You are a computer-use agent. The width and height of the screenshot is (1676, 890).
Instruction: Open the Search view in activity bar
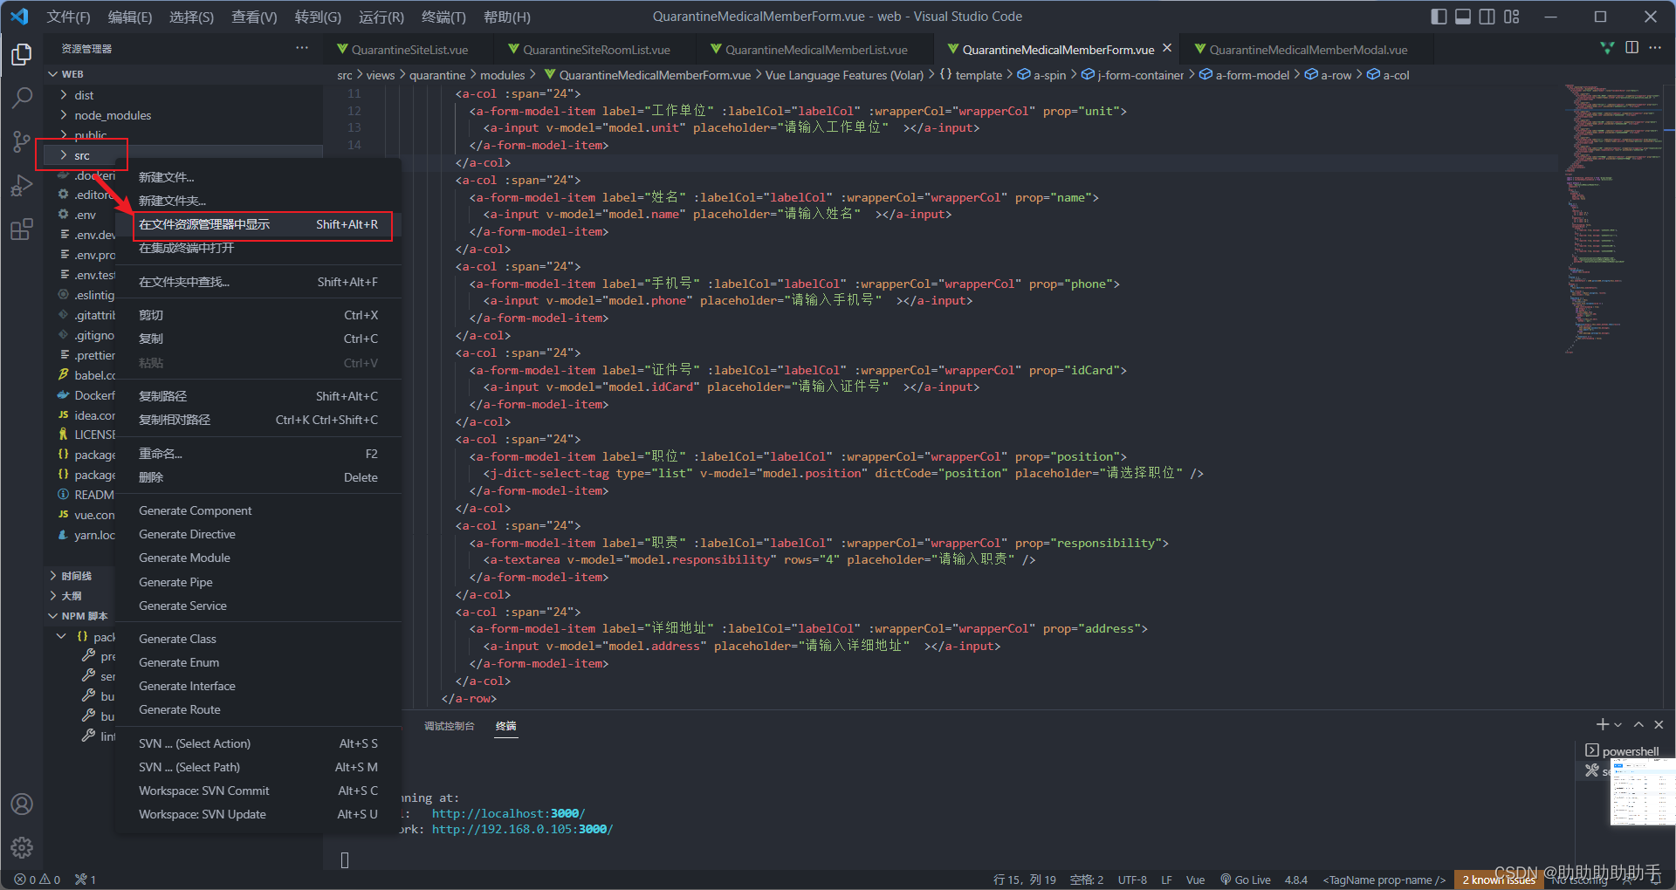click(x=22, y=98)
